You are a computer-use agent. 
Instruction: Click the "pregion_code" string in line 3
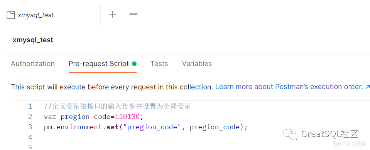click(152, 127)
